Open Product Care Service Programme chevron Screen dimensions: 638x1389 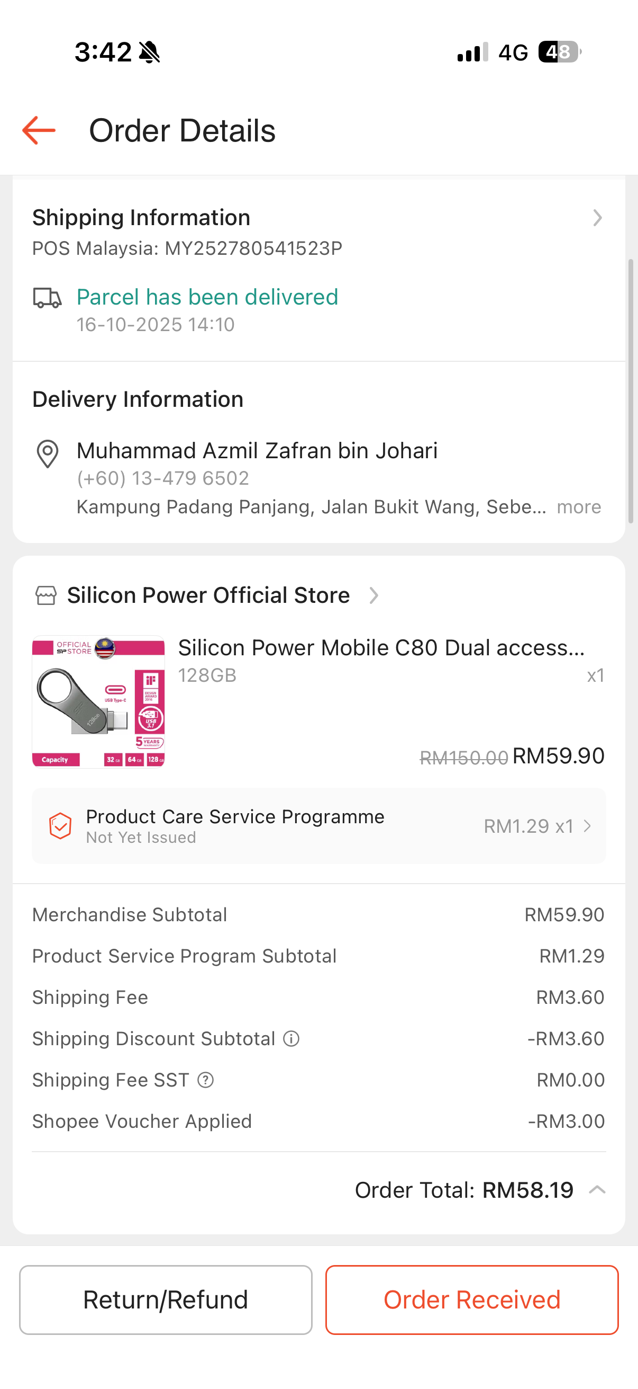point(587,826)
